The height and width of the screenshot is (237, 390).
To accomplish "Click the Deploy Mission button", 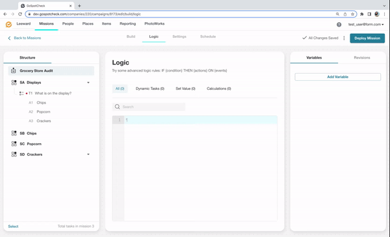I will [x=367, y=38].
